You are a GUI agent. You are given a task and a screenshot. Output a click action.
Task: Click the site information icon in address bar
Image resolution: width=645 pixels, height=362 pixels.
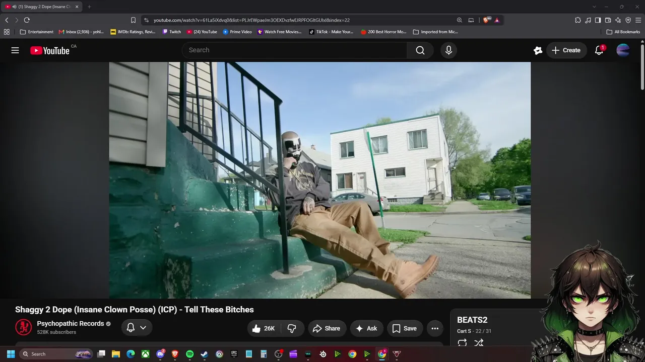[x=146, y=20]
